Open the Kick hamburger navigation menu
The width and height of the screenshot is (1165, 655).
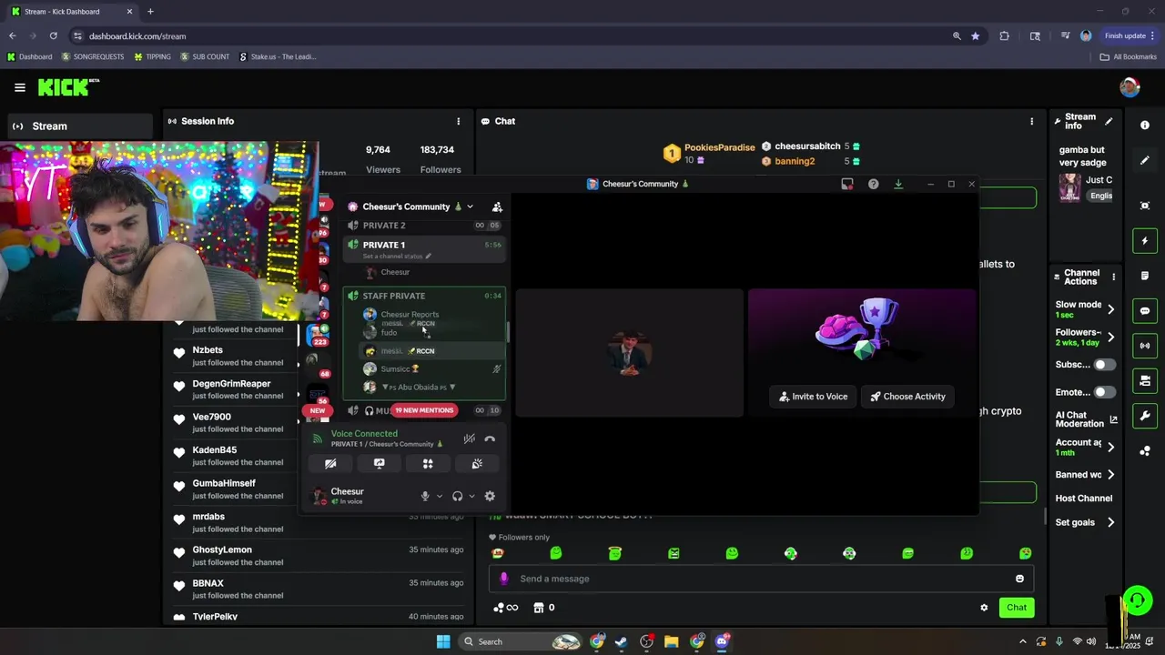tap(20, 87)
